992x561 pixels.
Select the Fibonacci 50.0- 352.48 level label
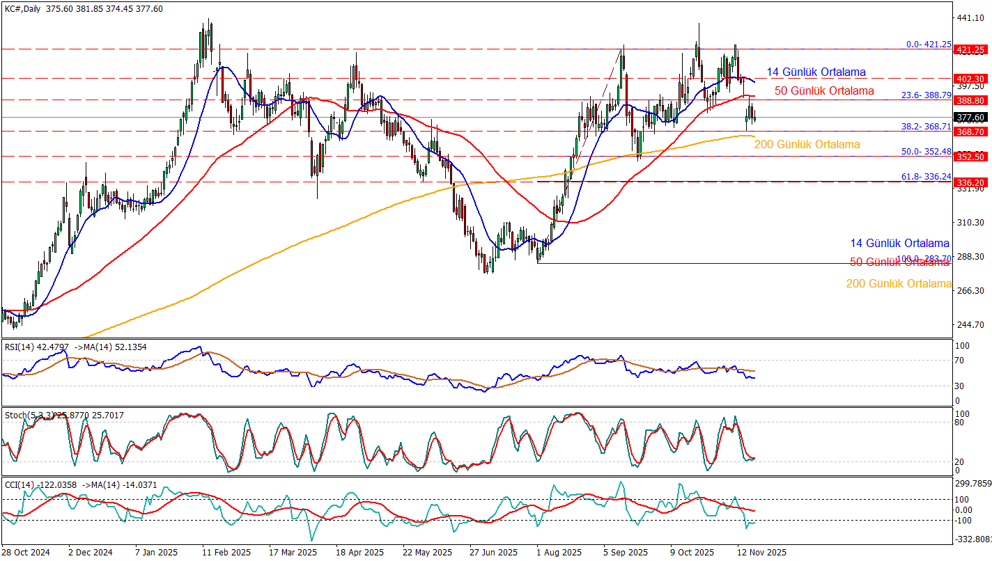pyautogui.click(x=926, y=151)
